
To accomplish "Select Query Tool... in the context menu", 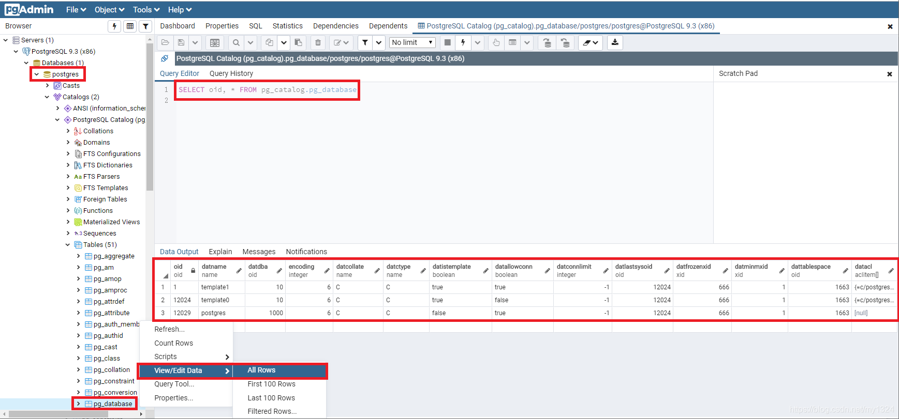I will point(174,384).
